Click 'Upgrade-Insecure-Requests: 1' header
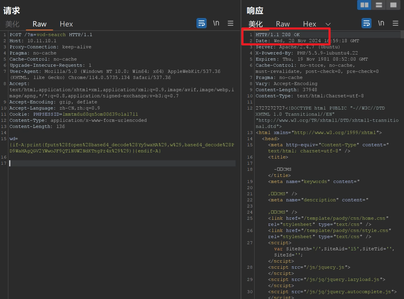 [x=50, y=65]
